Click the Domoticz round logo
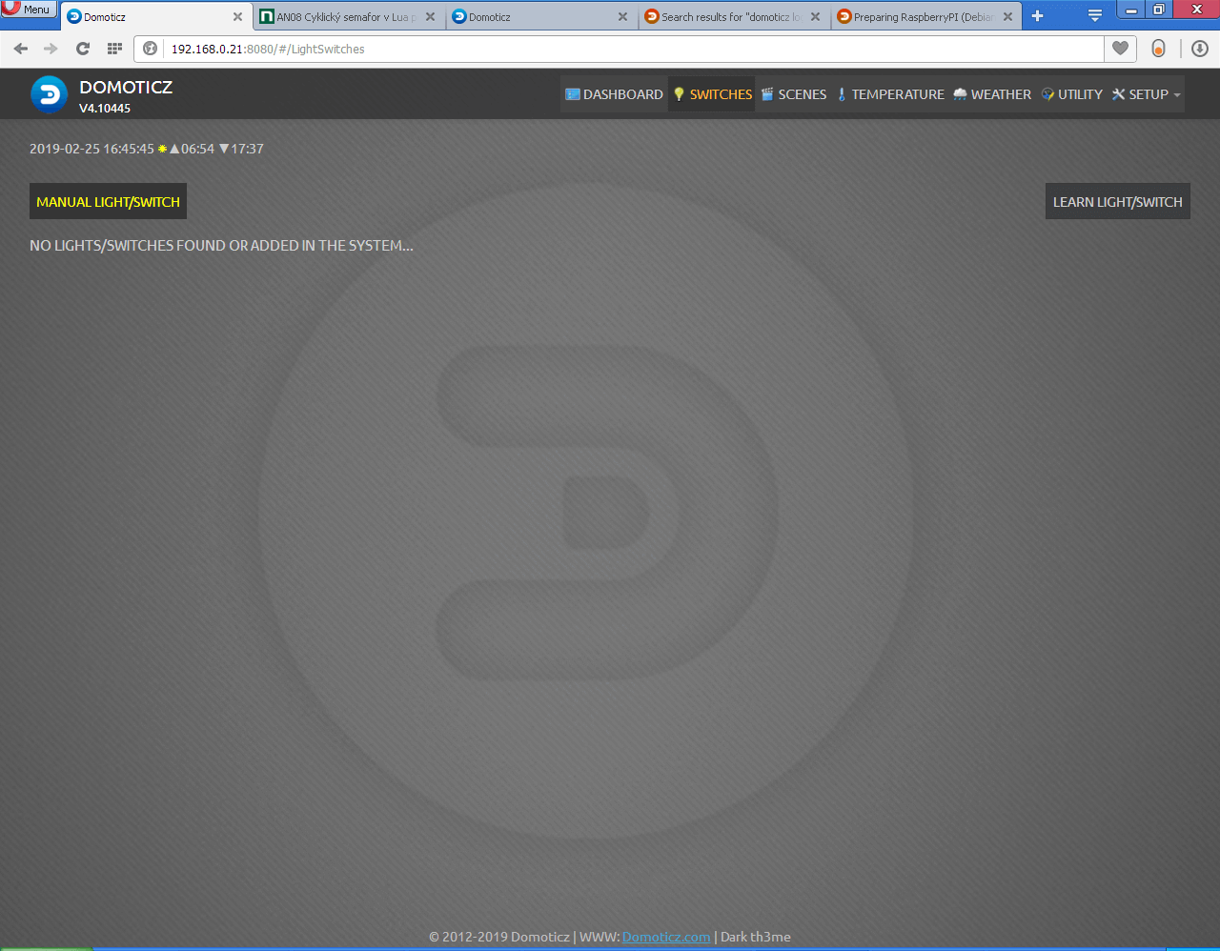The width and height of the screenshot is (1220, 951). pos(50,94)
